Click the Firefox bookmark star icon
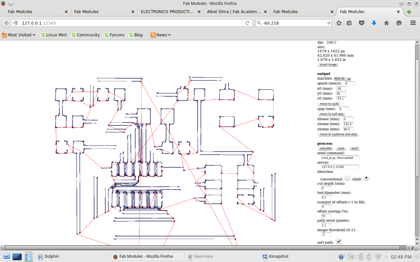420x262 pixels. coord(339,23)
